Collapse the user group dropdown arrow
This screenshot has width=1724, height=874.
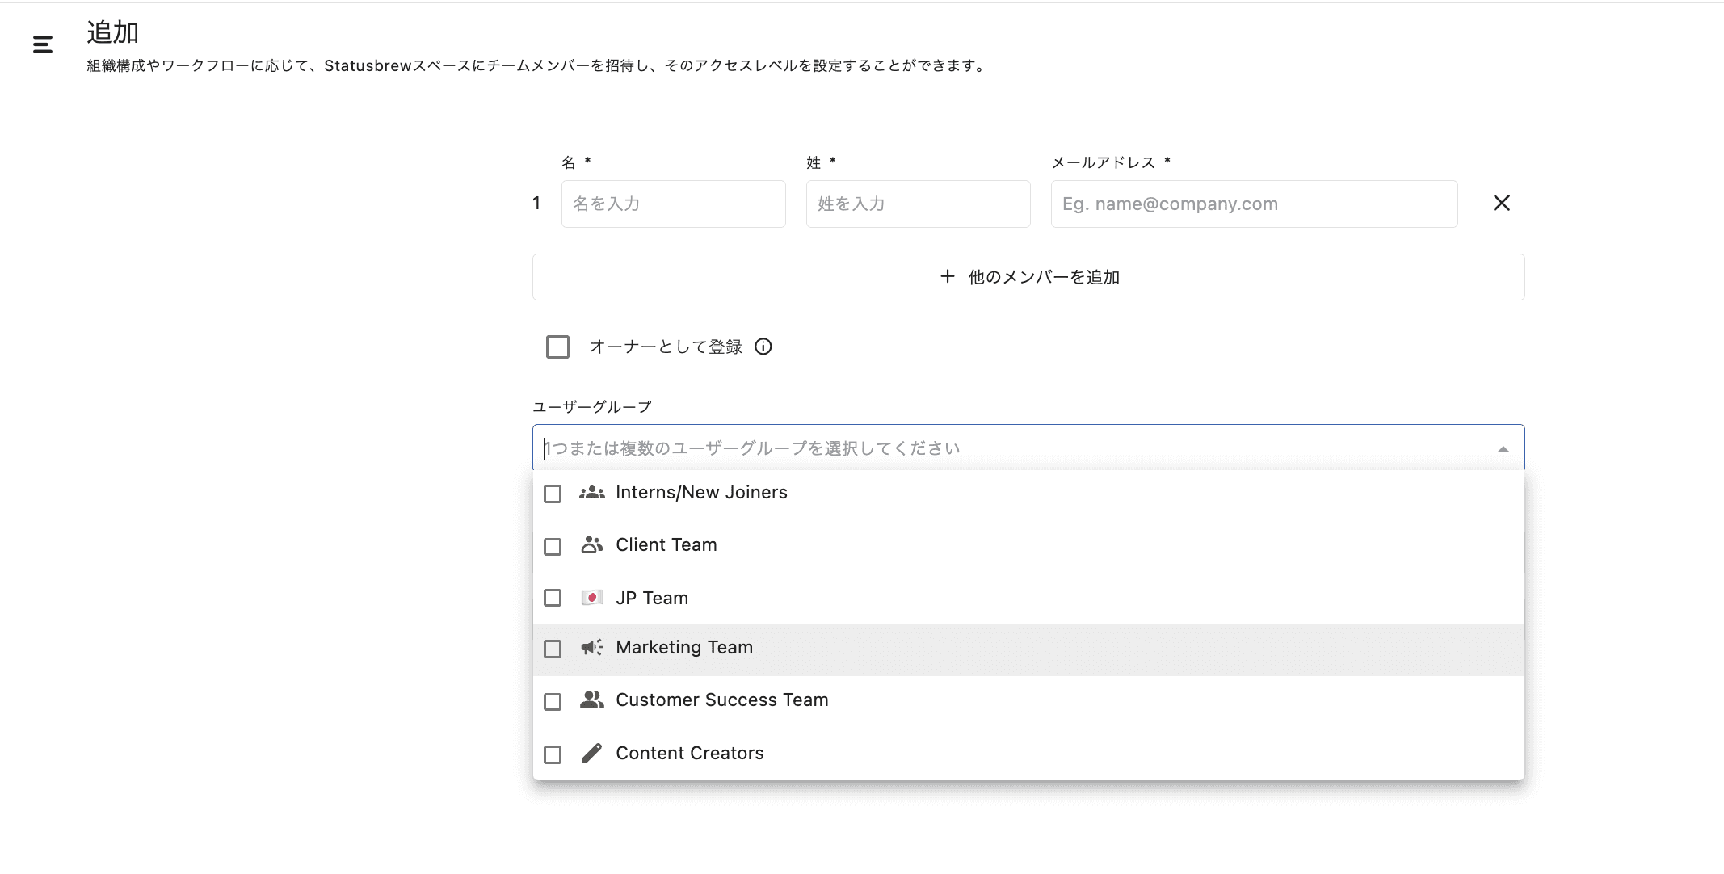[1503, 449]
